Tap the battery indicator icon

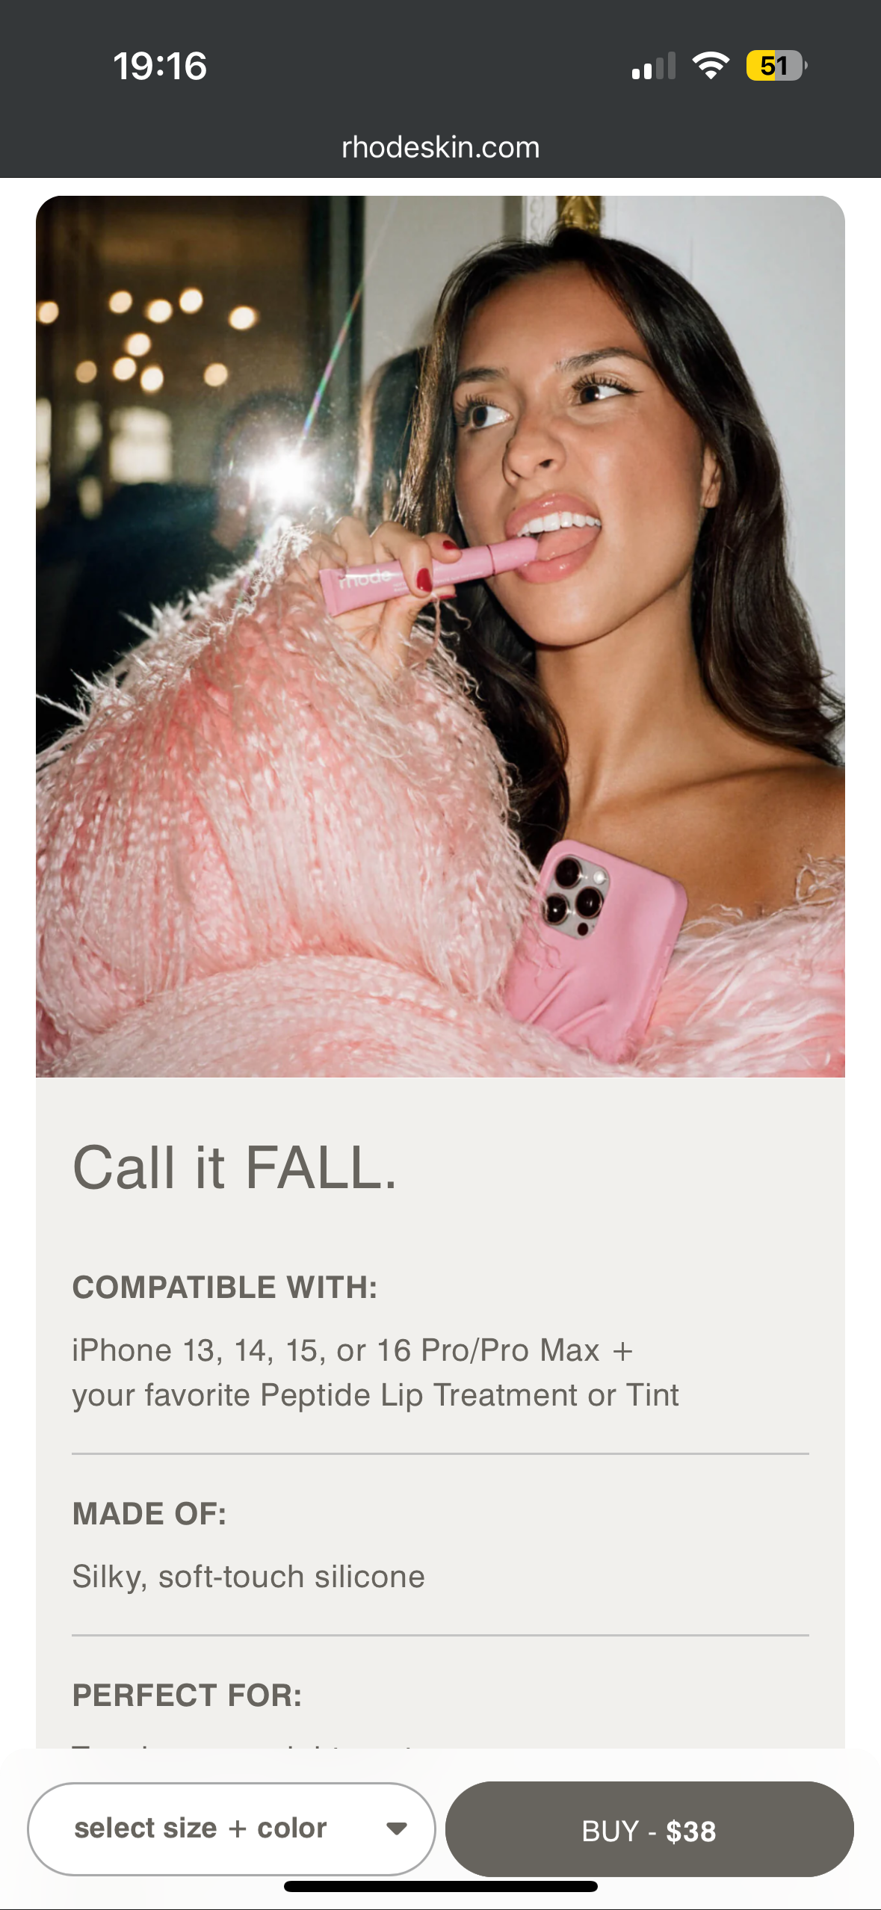click(776, 66)
